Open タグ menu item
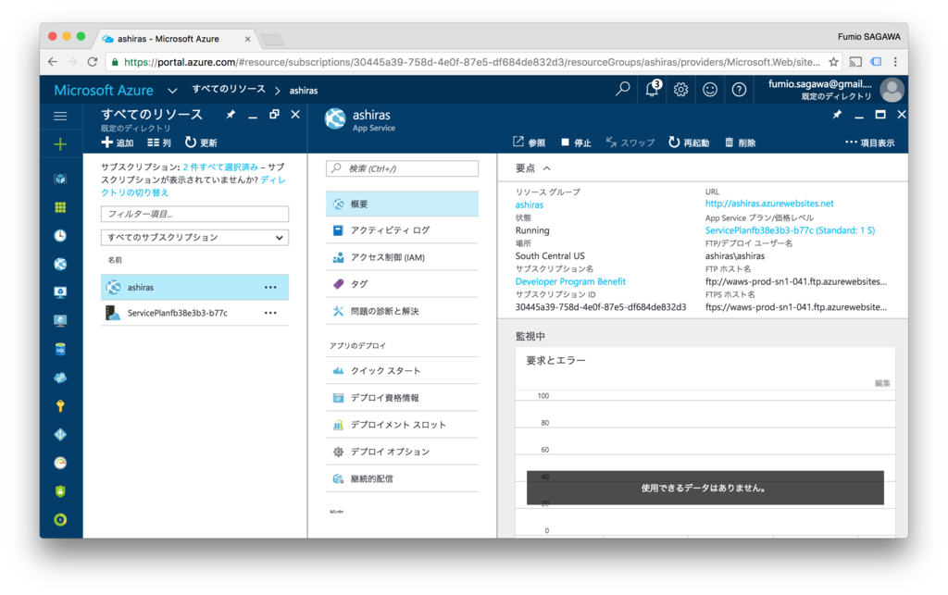 pos(402,284)
